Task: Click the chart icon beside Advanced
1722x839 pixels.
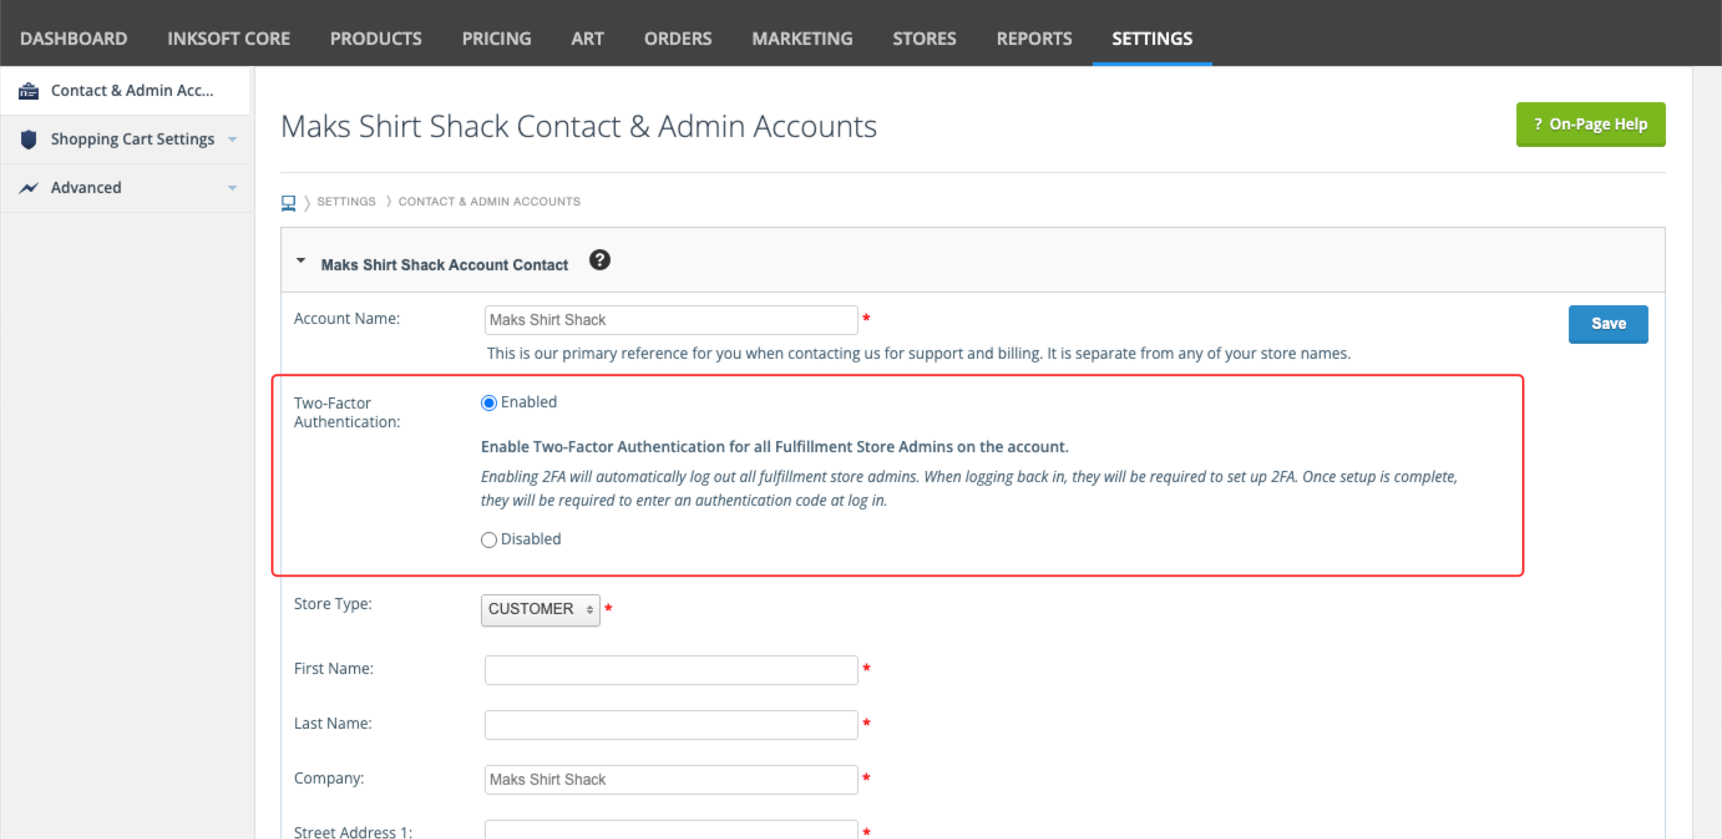Action: click(28, 188)
